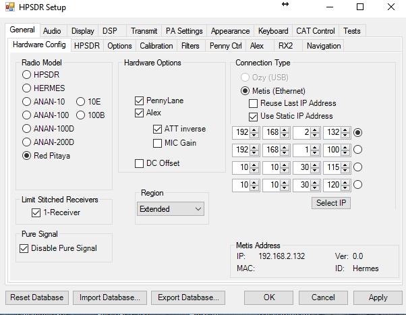
Task: Open the Tests tab
Action: pos(352,31)
